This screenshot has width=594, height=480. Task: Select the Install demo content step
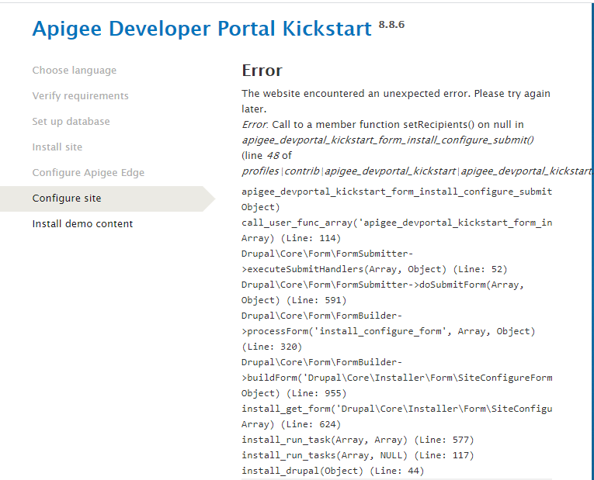83,224
